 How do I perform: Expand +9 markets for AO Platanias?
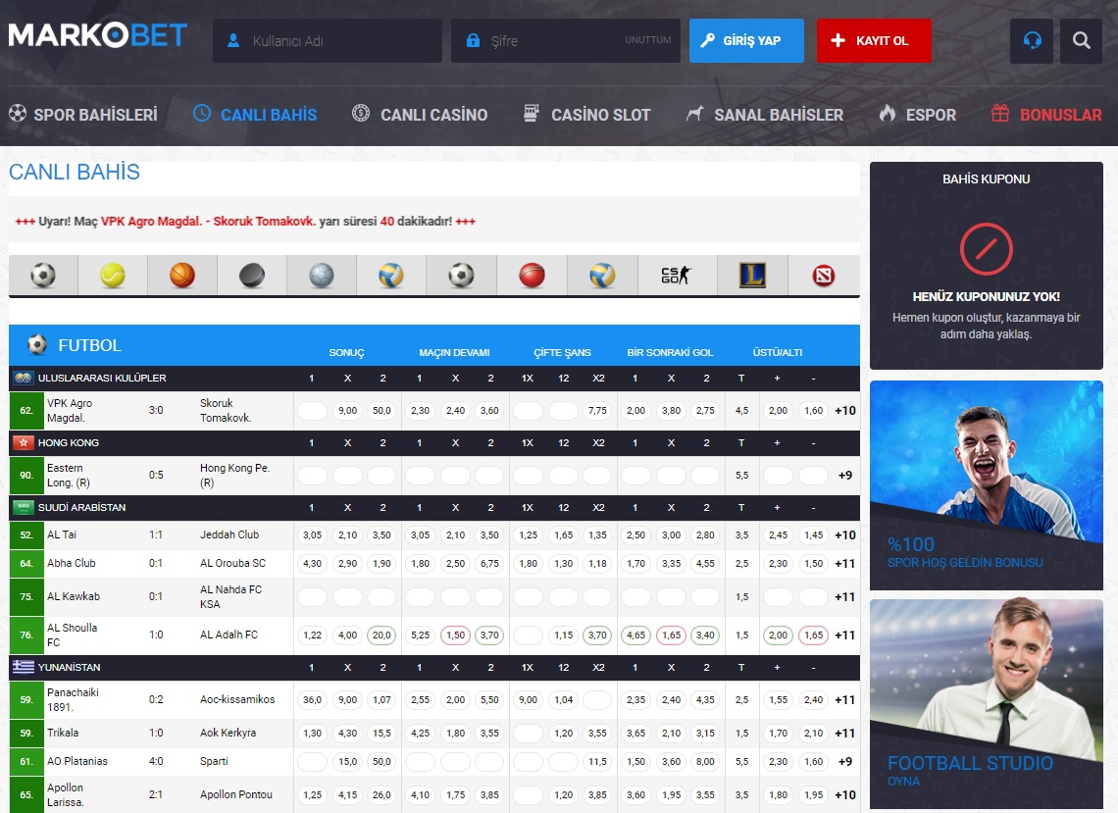point(845,762)
